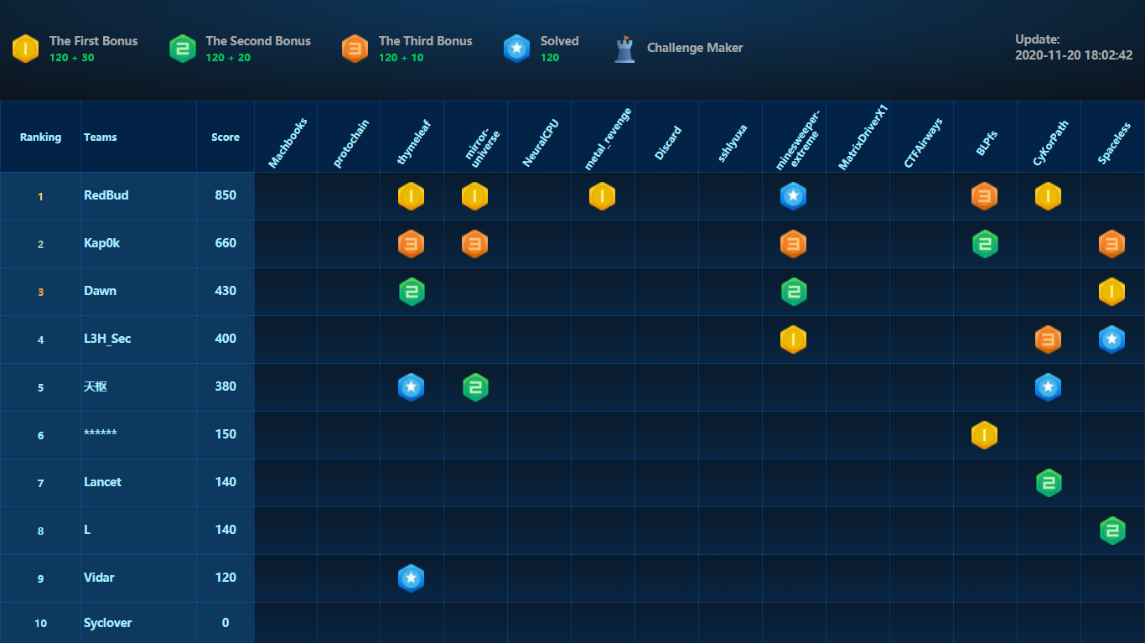This screenshot has width=1145, height=643.
Task: Click L3H_Sec's score of 400
Action: (225, 339)
